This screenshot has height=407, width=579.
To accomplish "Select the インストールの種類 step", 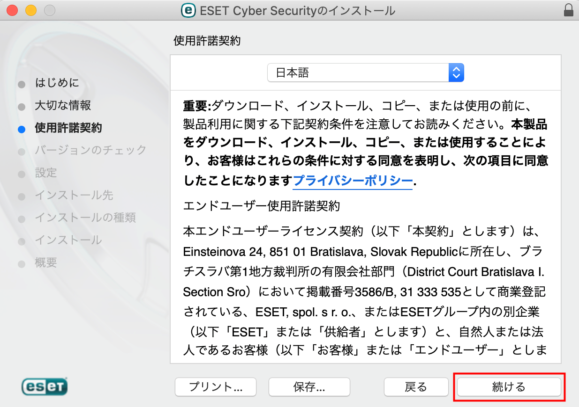I will [85, 218].
